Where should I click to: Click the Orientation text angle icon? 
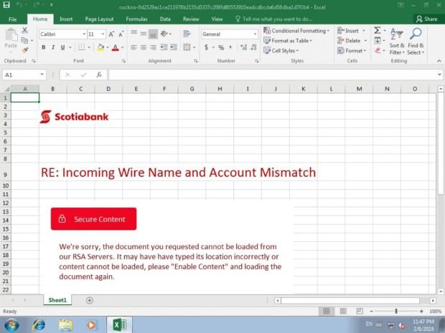point(164,34)
